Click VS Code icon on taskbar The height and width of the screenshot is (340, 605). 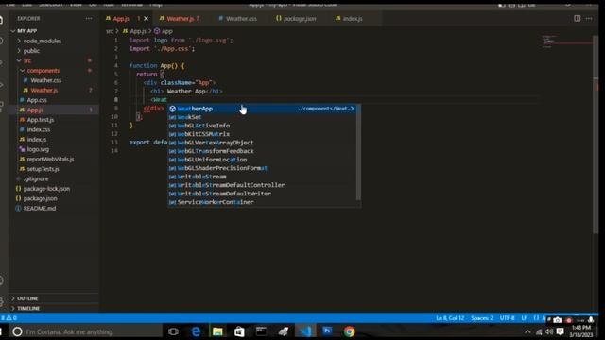pyautogui.click(x=305, y=331)
